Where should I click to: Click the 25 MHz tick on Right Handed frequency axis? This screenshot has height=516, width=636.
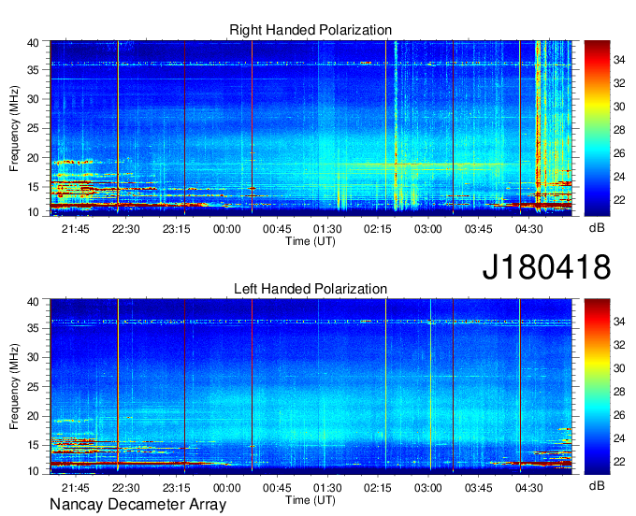tap(33, 128)
